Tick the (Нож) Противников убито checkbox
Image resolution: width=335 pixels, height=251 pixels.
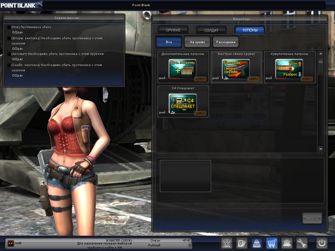click(9, 27)
